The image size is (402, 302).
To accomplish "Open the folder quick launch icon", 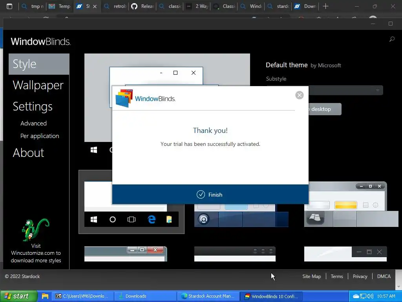I will (x=45, y=296).
